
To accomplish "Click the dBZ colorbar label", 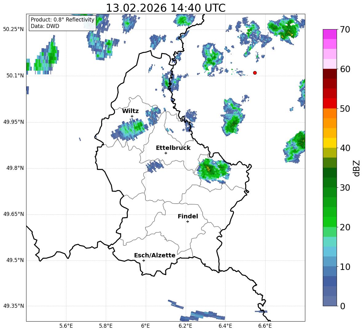I will [356, 168].
